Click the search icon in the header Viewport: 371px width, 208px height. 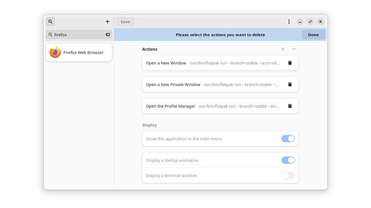pyautogui.click(x=50, y=22)
